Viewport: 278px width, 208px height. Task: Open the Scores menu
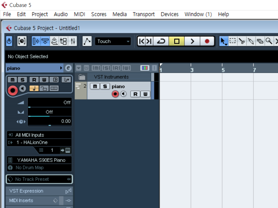click(99, 14)
